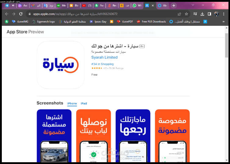Click the scrollbar up arrow

[226, 28]
